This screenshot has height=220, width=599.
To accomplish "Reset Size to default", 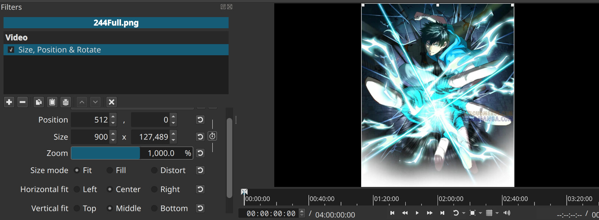I will (200, 137).
